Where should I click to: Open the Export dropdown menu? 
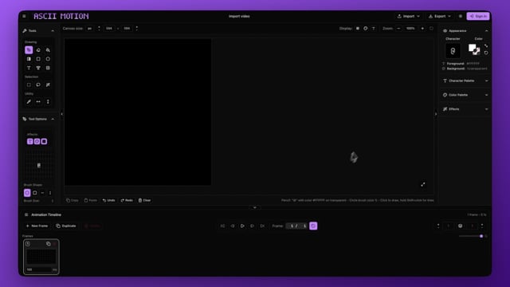[439, 16]
